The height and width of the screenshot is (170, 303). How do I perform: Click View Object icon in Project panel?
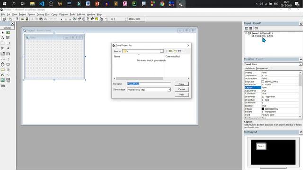[250, 28]
